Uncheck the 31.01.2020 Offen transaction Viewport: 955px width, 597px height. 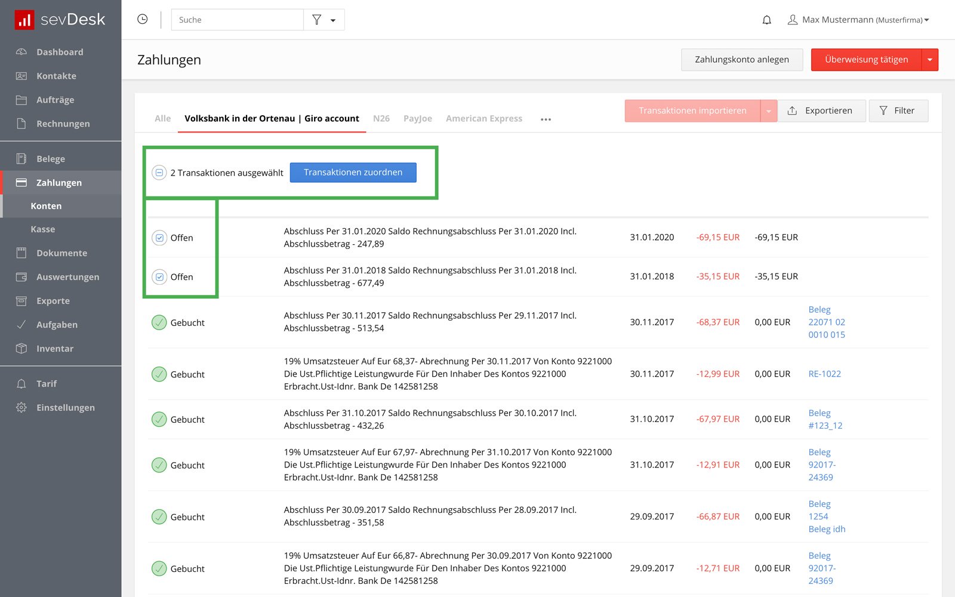point(159,238)
